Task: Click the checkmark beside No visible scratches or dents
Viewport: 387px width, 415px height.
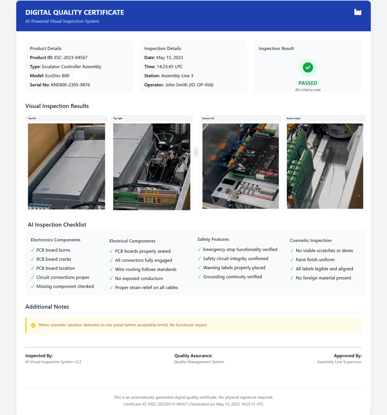Action: tap(292, 251)
